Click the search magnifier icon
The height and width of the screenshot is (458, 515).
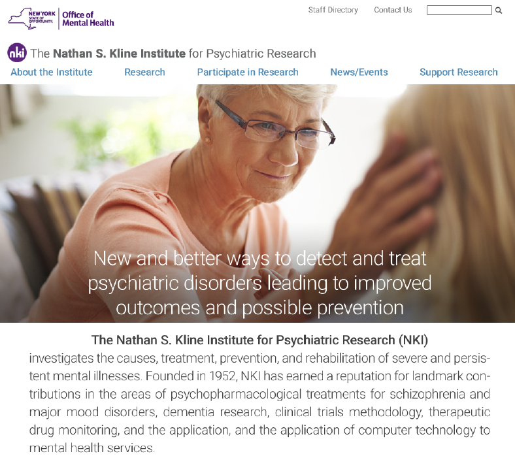499,10
